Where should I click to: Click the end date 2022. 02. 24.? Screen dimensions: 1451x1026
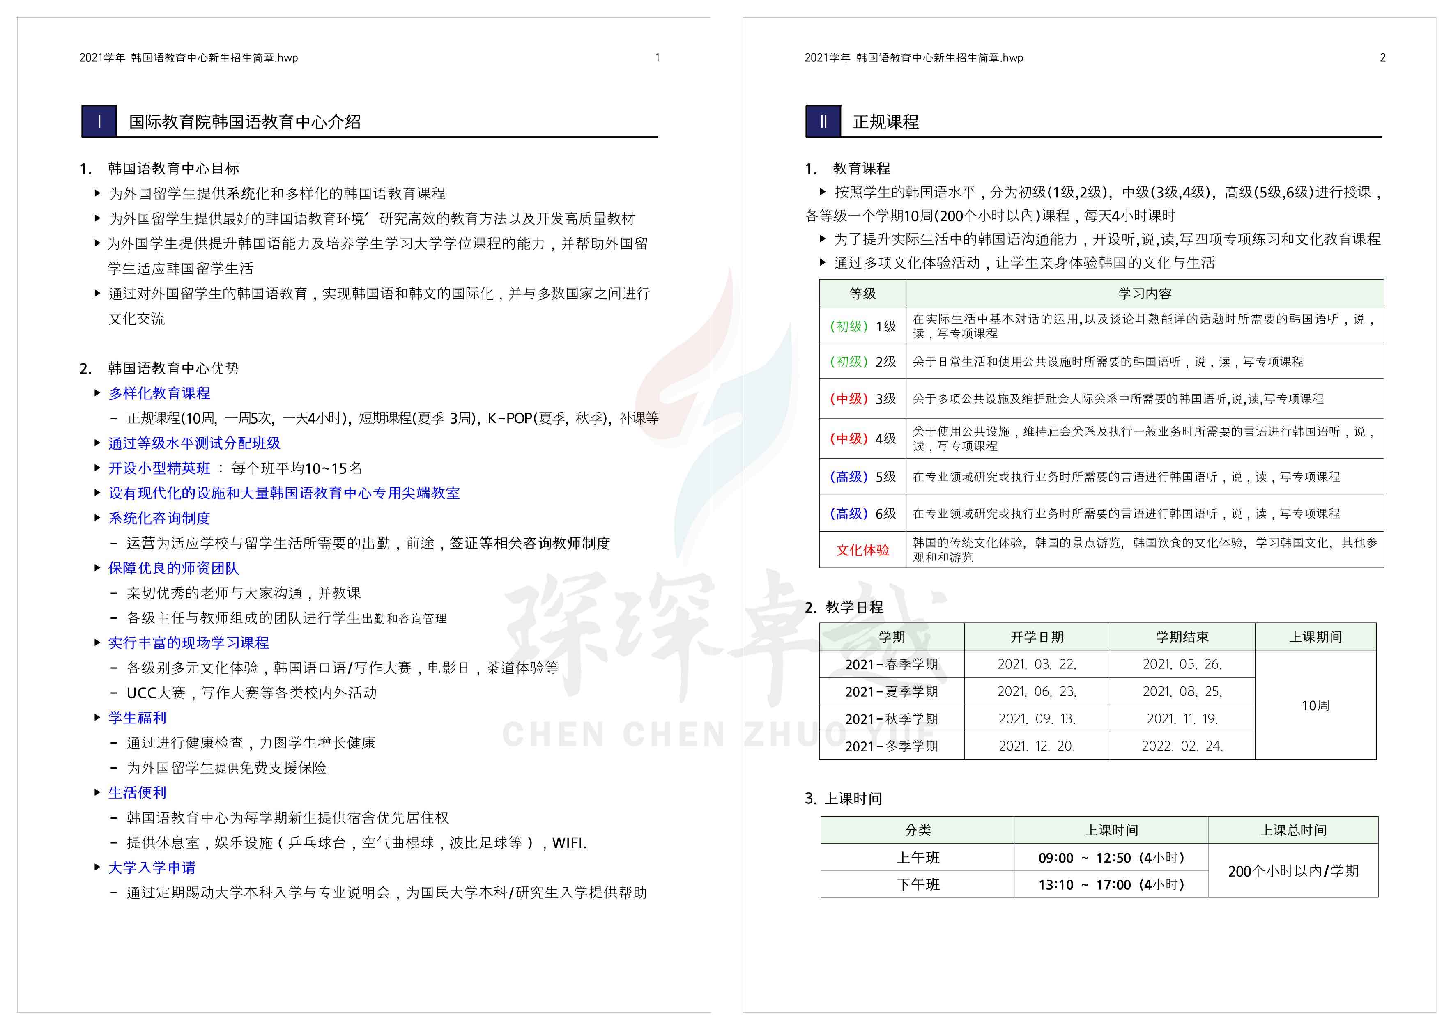[x=1182, y=746]
